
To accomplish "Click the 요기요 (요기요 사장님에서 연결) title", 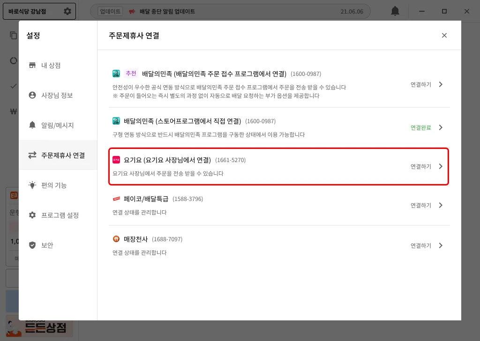I will click(167, 160).
